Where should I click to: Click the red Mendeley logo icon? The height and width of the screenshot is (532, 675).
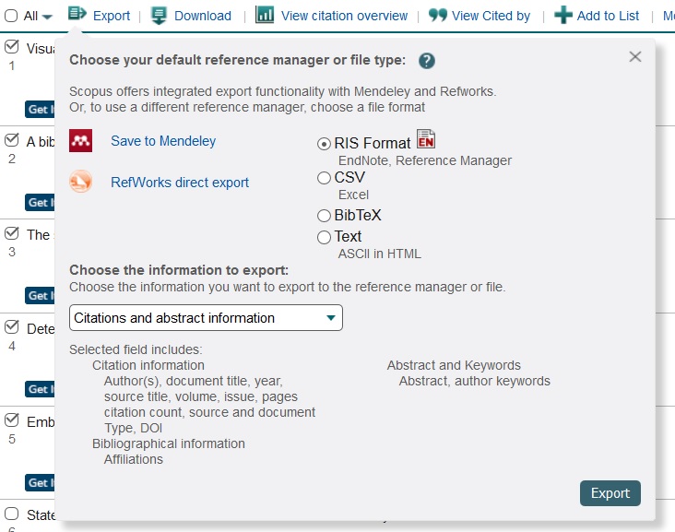80,140
